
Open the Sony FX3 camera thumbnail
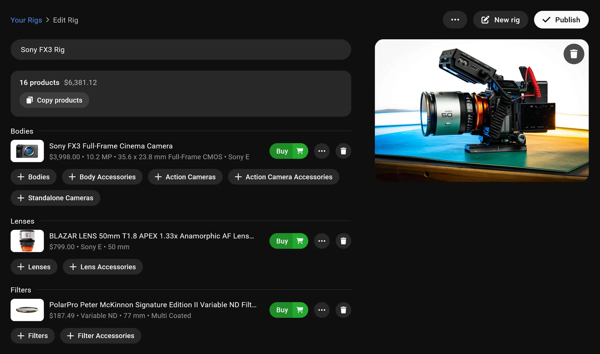tap(27, 151)
